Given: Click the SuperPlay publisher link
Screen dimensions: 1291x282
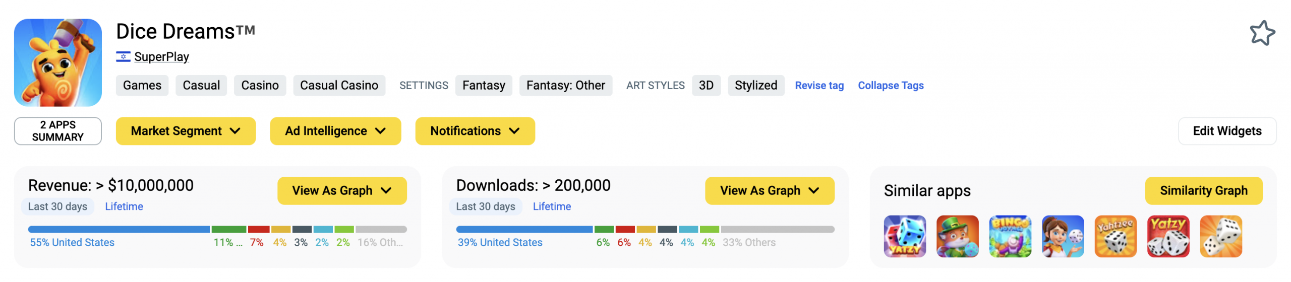Looking at the screenshot, I should (x=161, y=57).
